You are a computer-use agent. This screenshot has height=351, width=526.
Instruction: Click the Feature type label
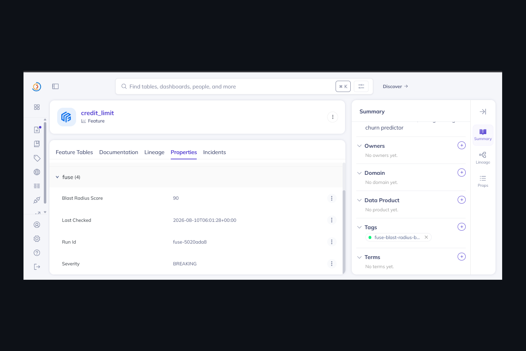[x=96, y=121]
